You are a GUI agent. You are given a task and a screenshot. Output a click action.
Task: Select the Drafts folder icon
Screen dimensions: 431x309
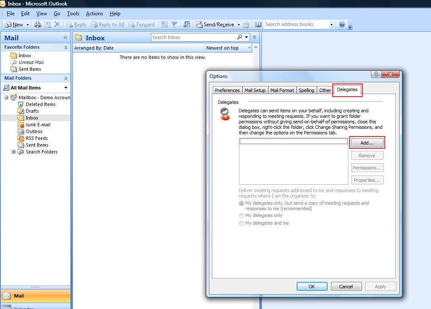[20, 111]
